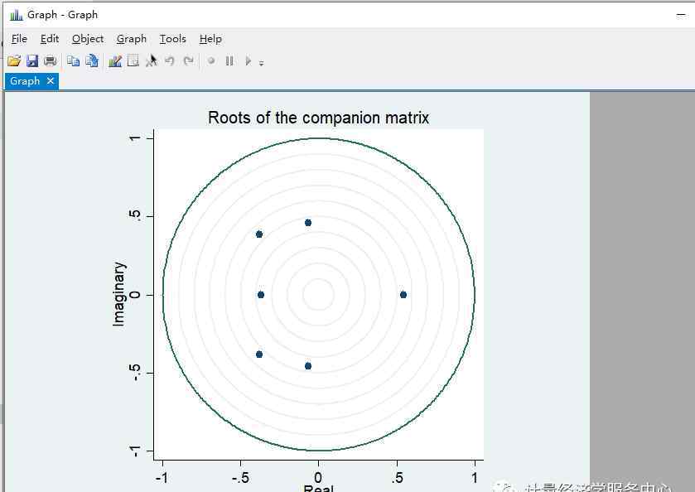Close the Graph tab with its X
Screen dimensions: 695x492
pyautogui.click(x=51, y=80)
